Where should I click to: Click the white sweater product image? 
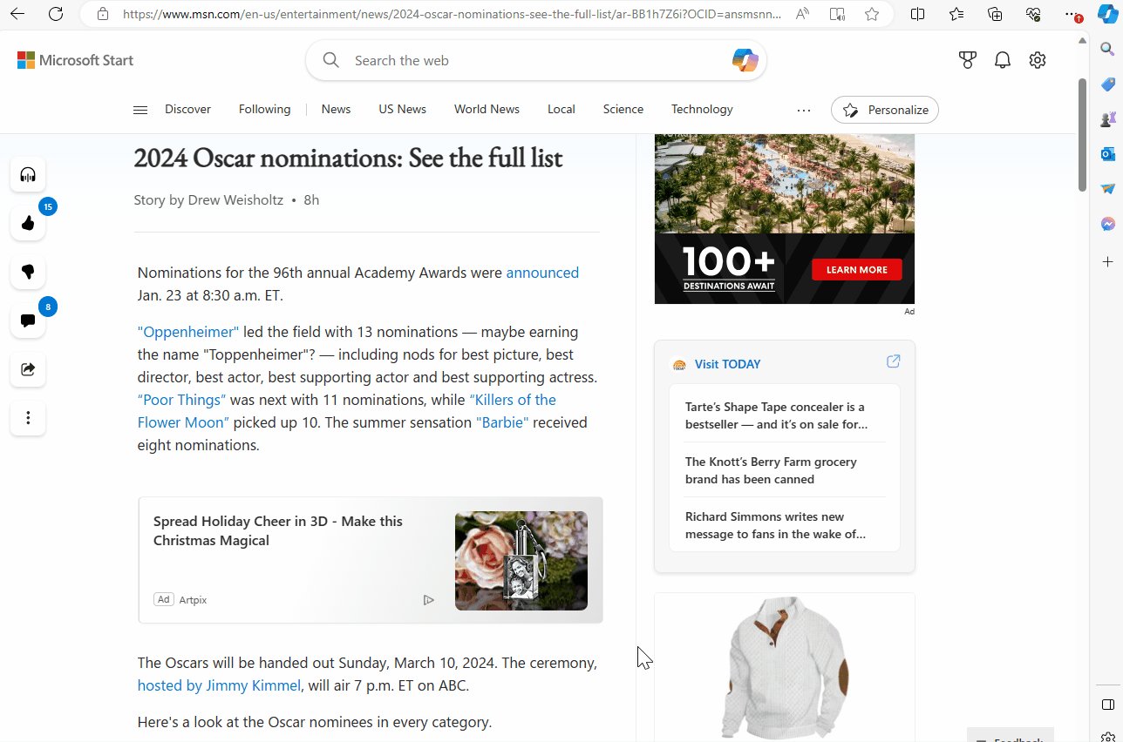[785, 667]
